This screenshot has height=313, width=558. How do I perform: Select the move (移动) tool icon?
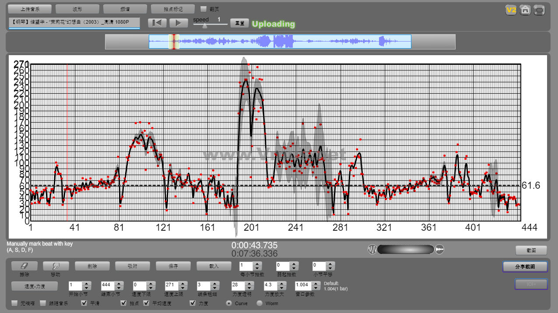click(x=55, y=266)
